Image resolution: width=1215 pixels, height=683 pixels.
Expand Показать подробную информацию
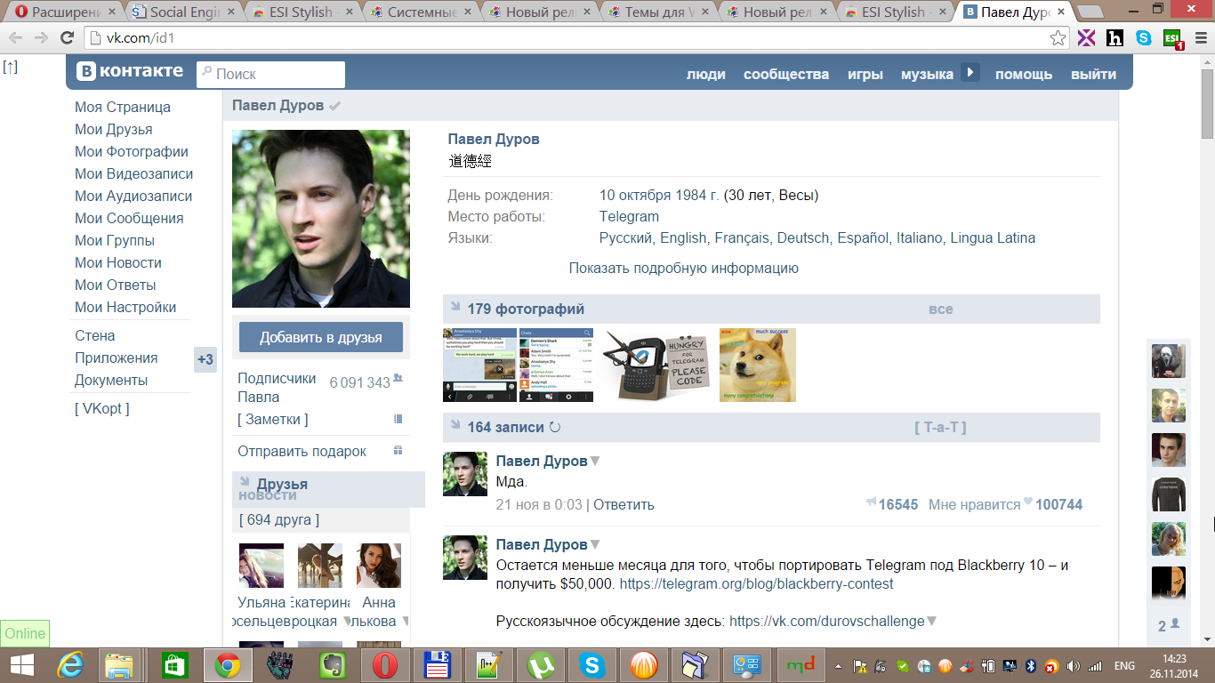[x=684, y=268]
